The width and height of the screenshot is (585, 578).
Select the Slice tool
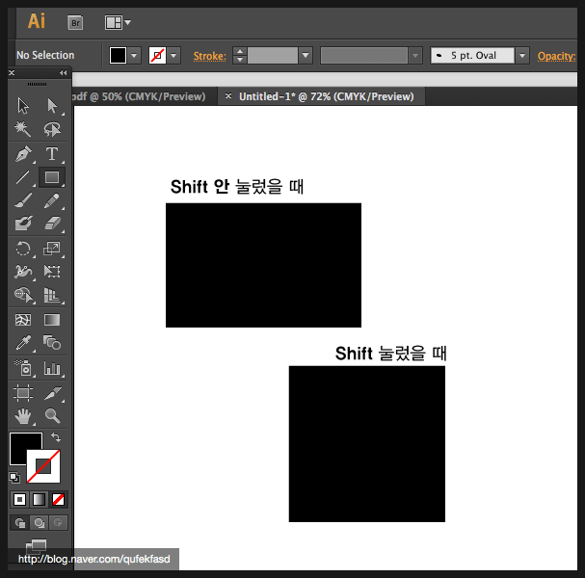[x=52, y=393]
